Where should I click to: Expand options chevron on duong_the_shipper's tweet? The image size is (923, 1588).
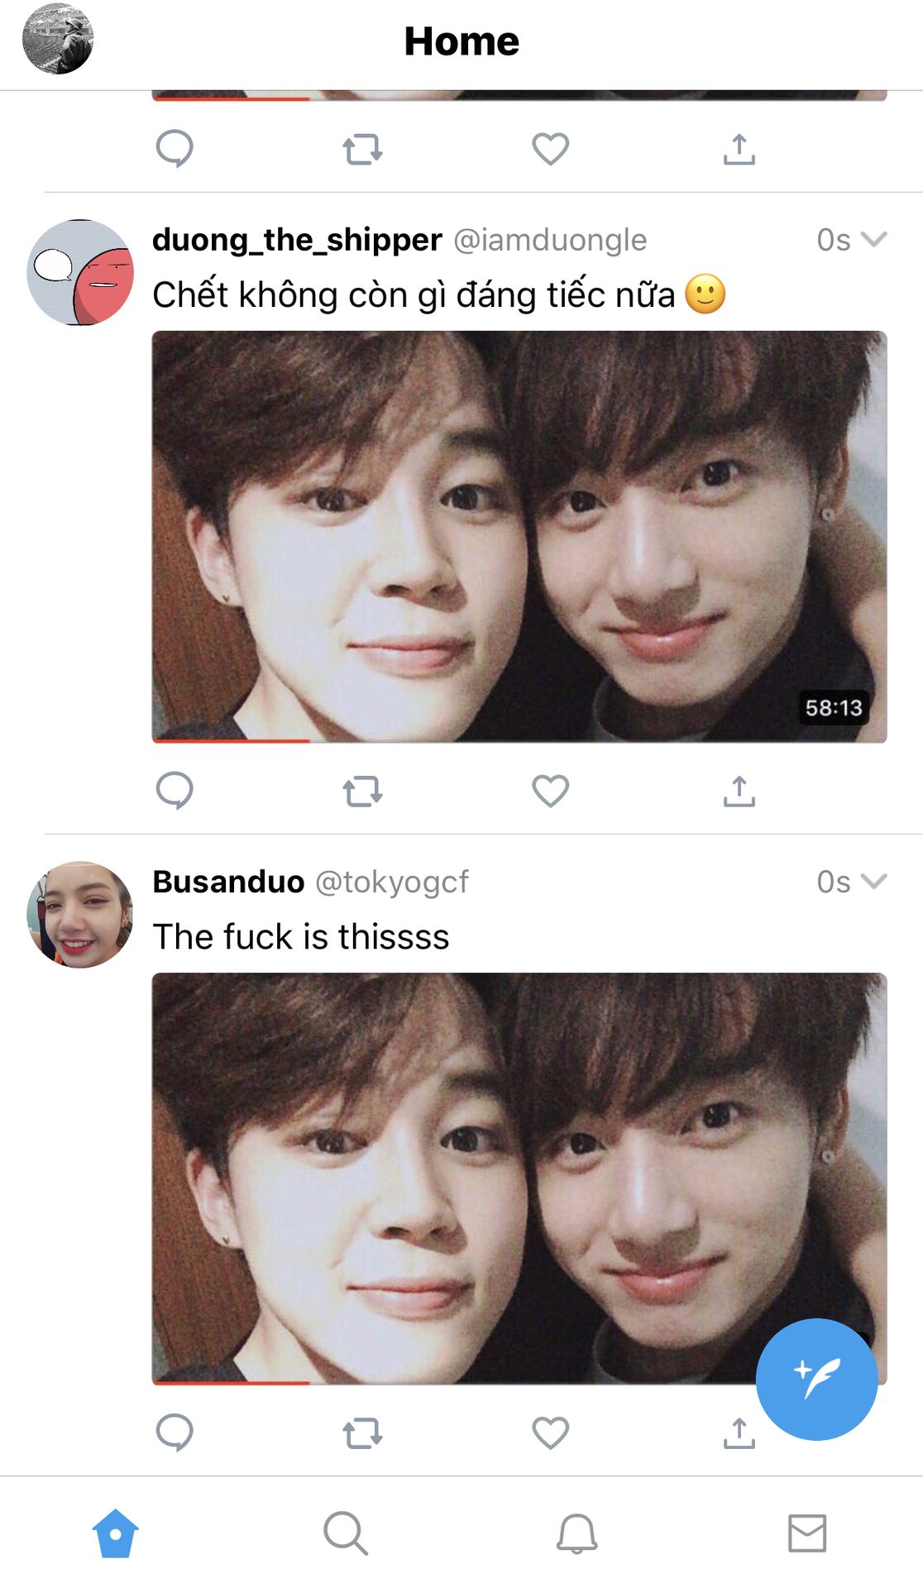tap(873, 239)
